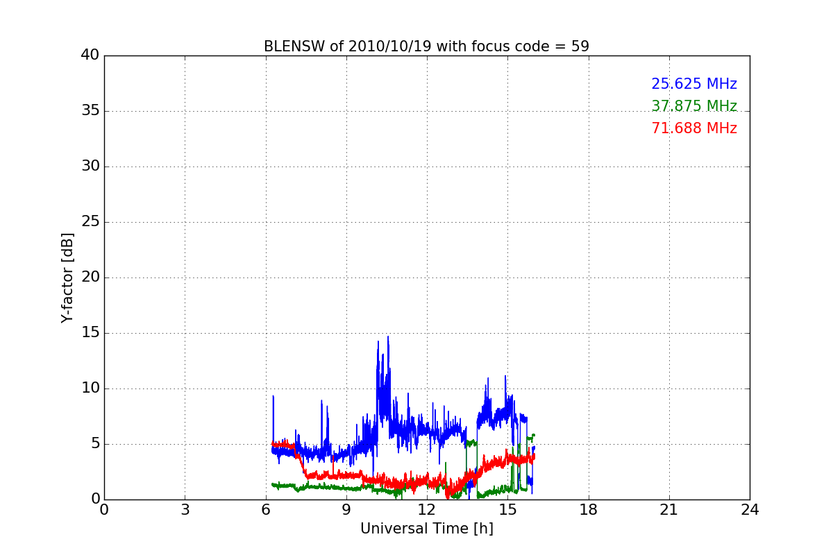Click the x-axis tick label '3'
This screenshot has height=555, width=833.
(185, 510)
